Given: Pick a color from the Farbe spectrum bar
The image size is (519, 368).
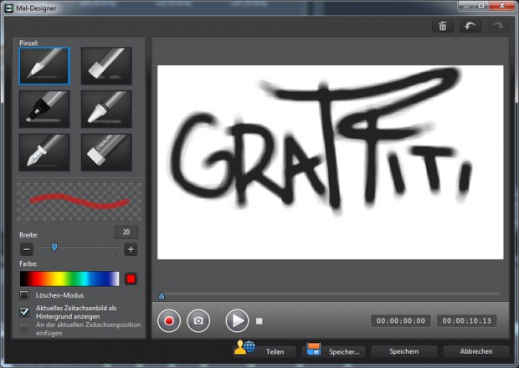Looking at the screenshot, I should pyautogui.click(x=69, y=279).
